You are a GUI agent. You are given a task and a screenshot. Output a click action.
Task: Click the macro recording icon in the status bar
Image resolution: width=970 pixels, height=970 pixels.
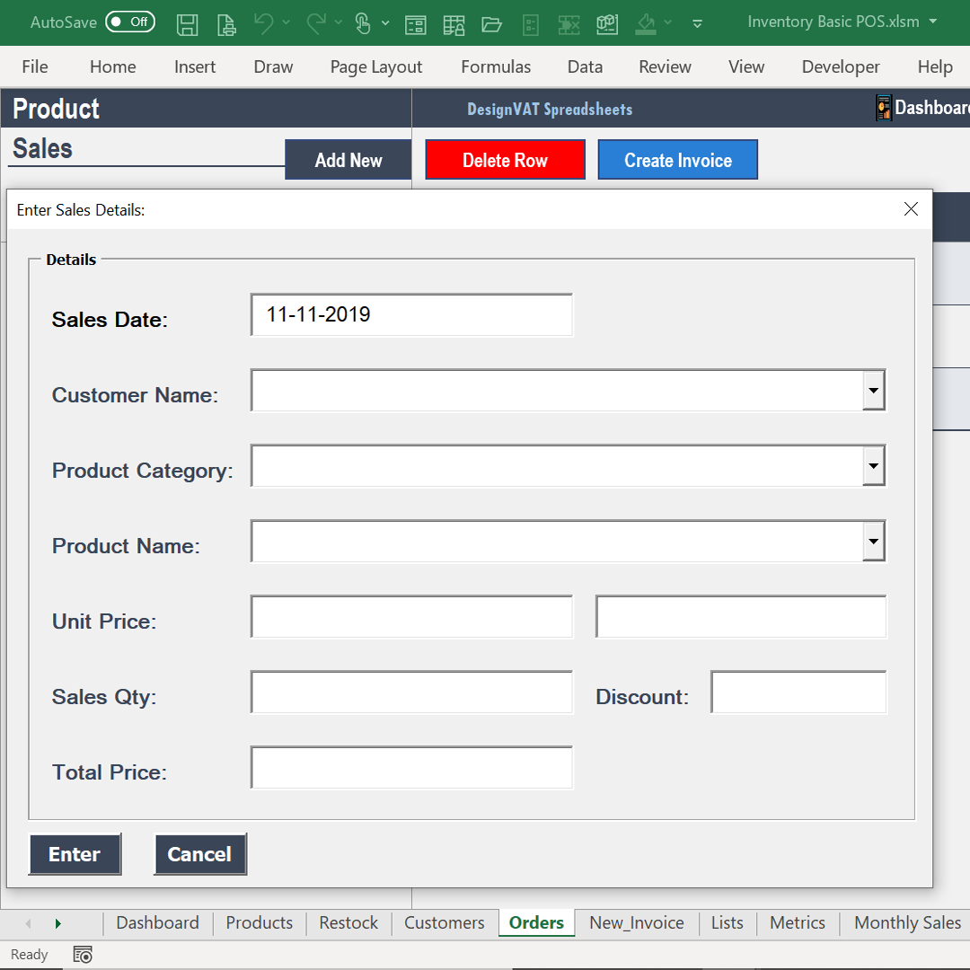[83, 954]
